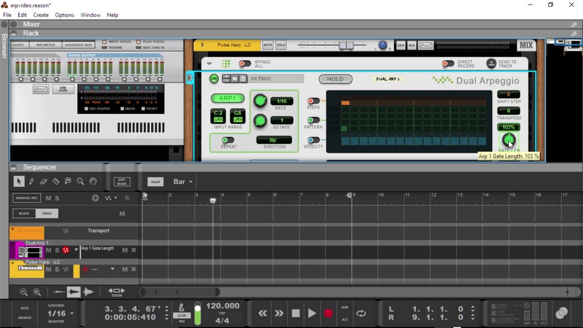Screen dimensions: 583x328
Task: Switch to Block view
Action: click(x=24, y=213)
